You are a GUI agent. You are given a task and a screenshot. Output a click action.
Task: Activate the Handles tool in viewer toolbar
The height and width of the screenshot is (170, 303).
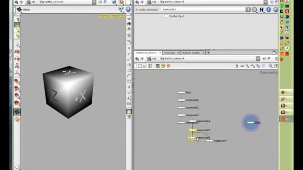pyautogui.click(x=17, y=73)
